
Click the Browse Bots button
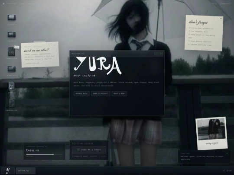81,94
